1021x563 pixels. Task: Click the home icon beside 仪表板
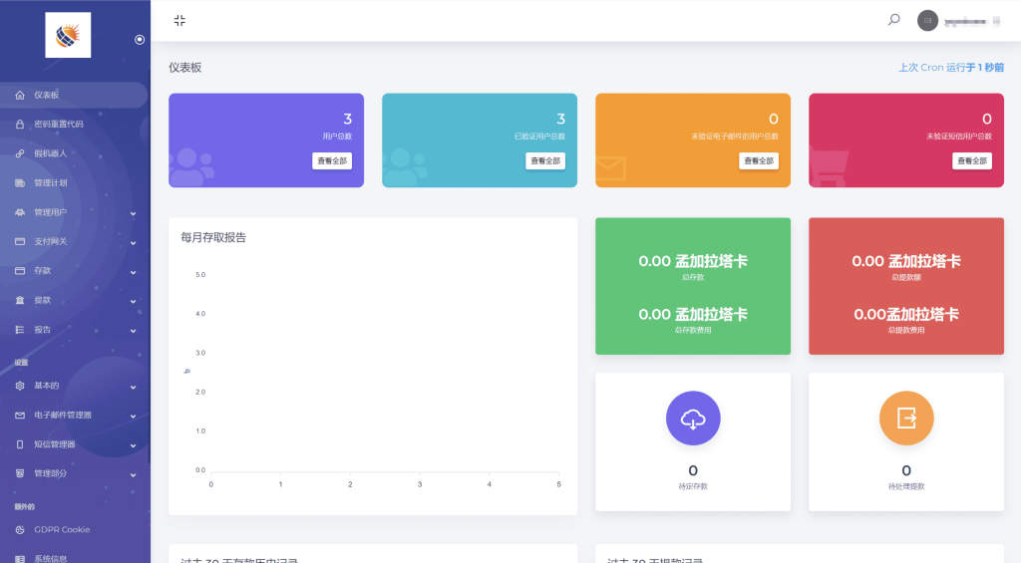[20, 96]
